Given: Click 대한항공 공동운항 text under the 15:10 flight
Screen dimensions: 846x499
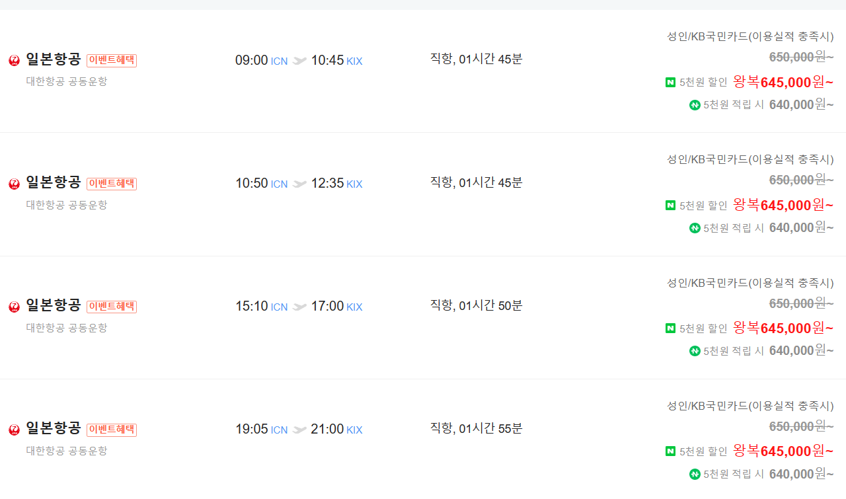Looking at the screenshot, I should (66, 327).
